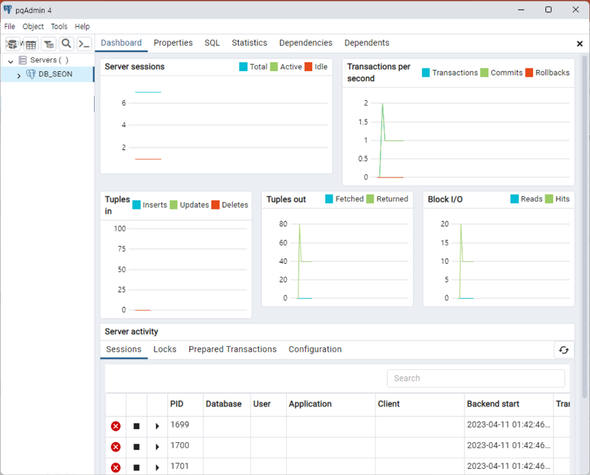The height and width of the screenshot is (475, 590).
Task: Click backend start time of PID 1699
Action: pyautogui.click(x=508, y=425)
